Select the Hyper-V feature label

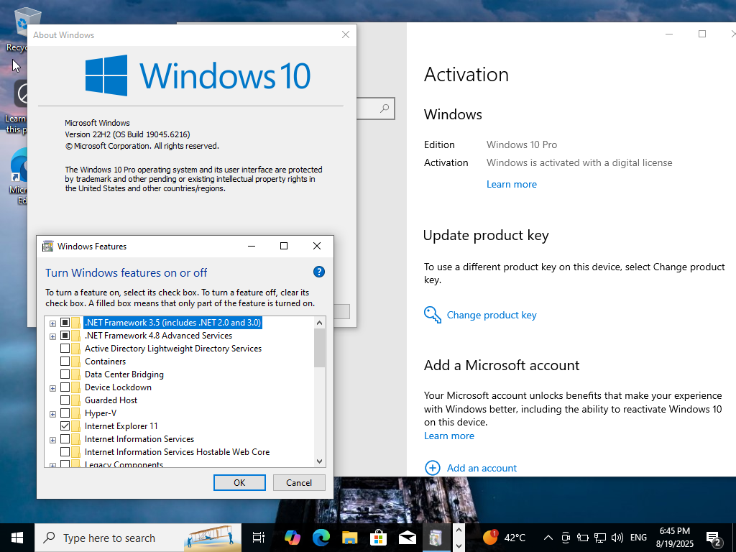tap(101, 413)
